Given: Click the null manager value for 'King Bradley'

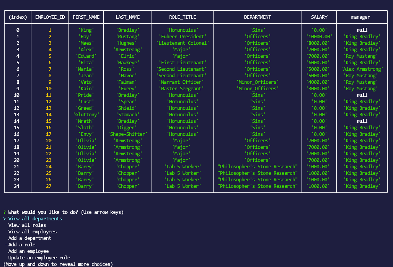Looking at the screenshot, I should 362,30.
